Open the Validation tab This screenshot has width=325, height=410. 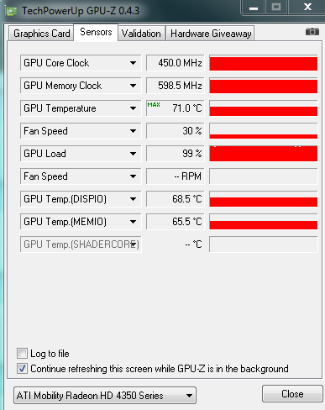(x=141, y=34)
